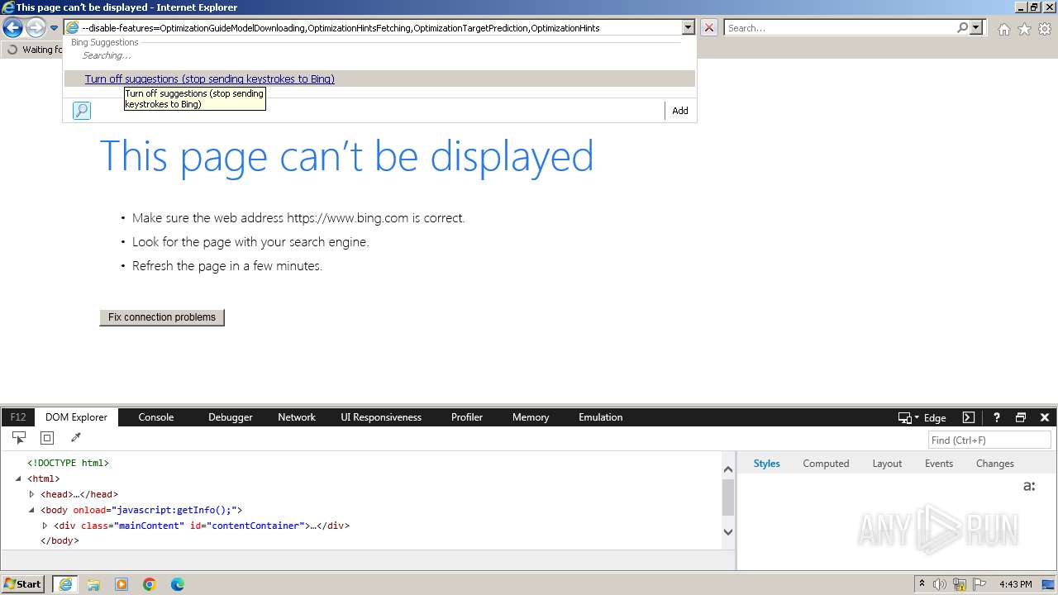Select the closing </body> tag line

click(x=60, y=541)
